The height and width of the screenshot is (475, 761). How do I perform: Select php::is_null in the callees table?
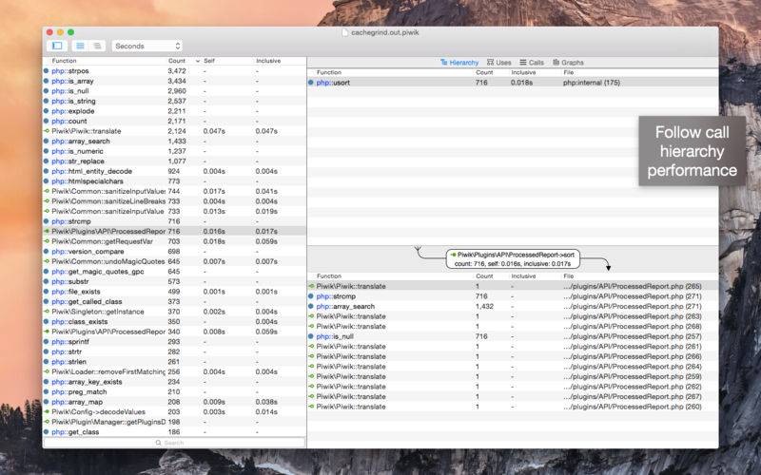coord(513,336)
